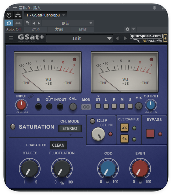Open CHARACTER CLEAN selector
The width and height of the screenshot is (172, 195).
58,145
